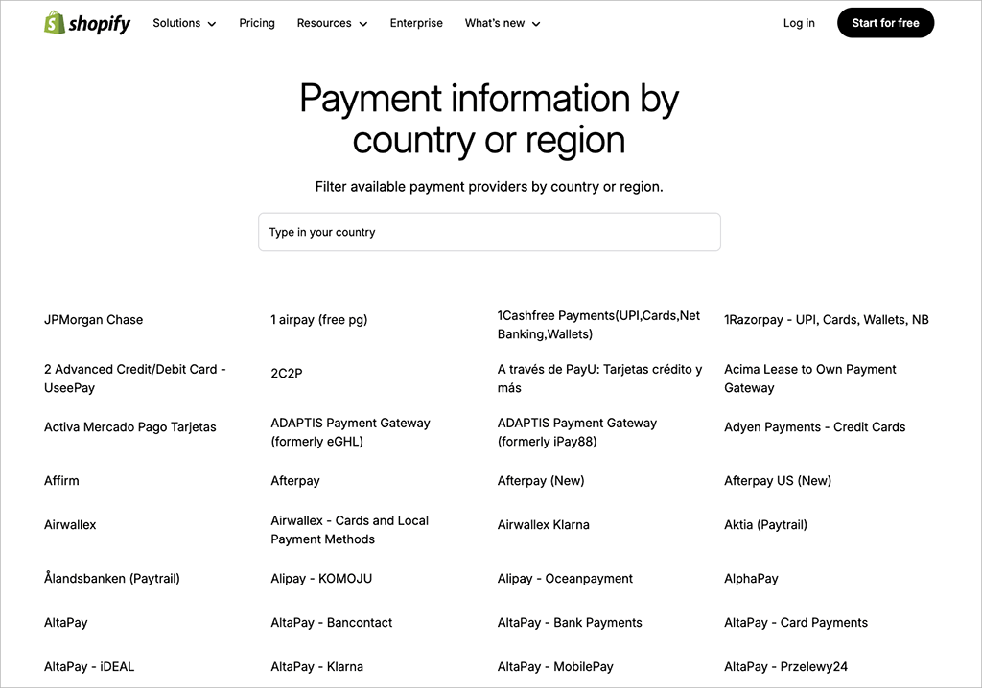Select JPMorgan Chase provider

pyautogui.click(x=93, y=320)
